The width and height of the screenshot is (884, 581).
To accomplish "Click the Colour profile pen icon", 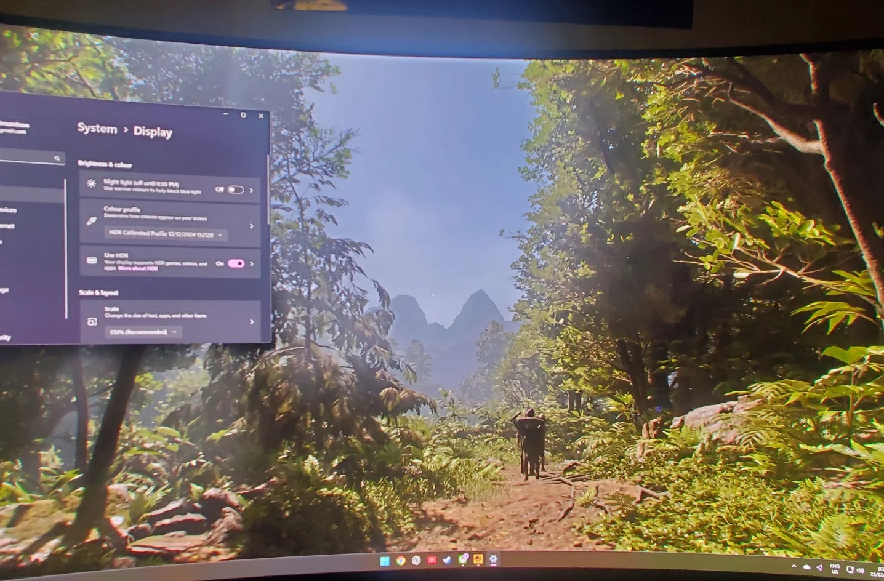I will click(91, 221).
